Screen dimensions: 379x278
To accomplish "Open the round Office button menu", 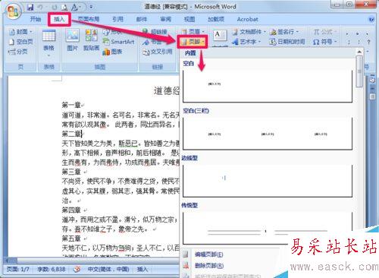I will [14, 11].
